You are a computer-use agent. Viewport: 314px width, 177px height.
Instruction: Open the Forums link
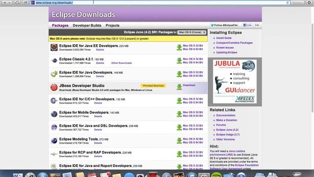tap(221, 125)
